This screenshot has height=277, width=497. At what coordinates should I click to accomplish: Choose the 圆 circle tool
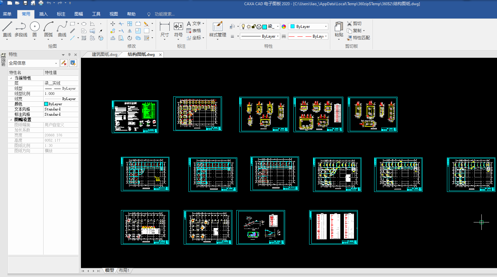click(35, 30)
